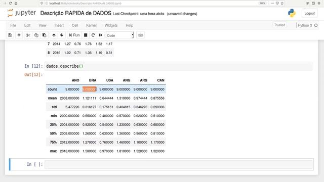Click the Python 3 kernel name
324x182 pixels.
(305, 25)
